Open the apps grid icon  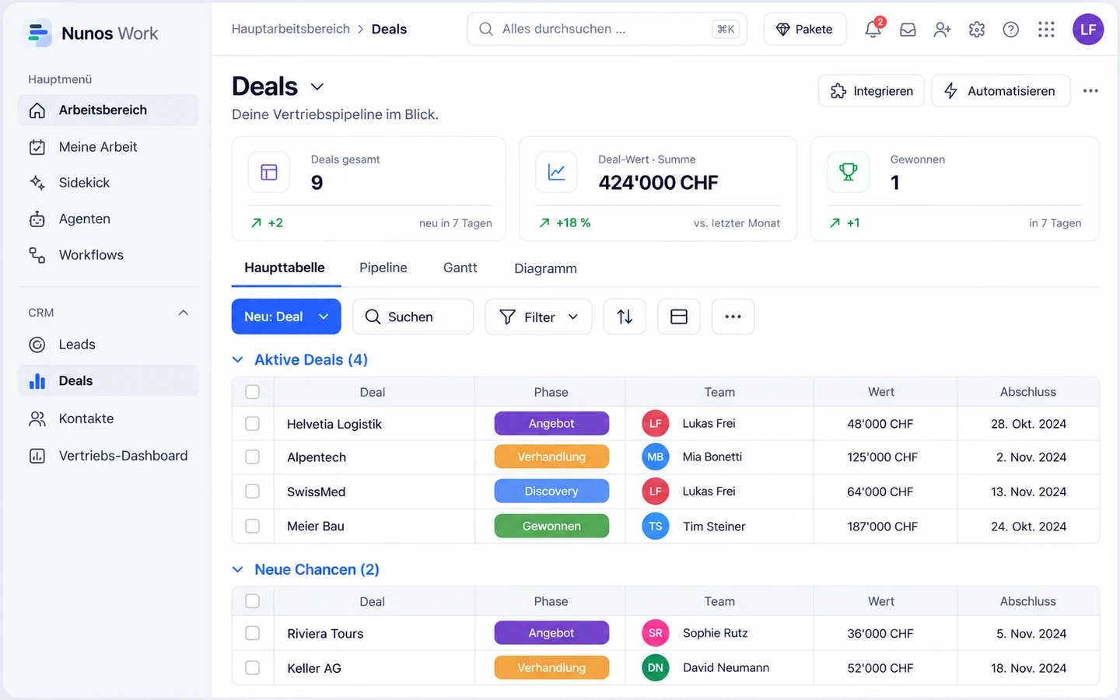1046,30
